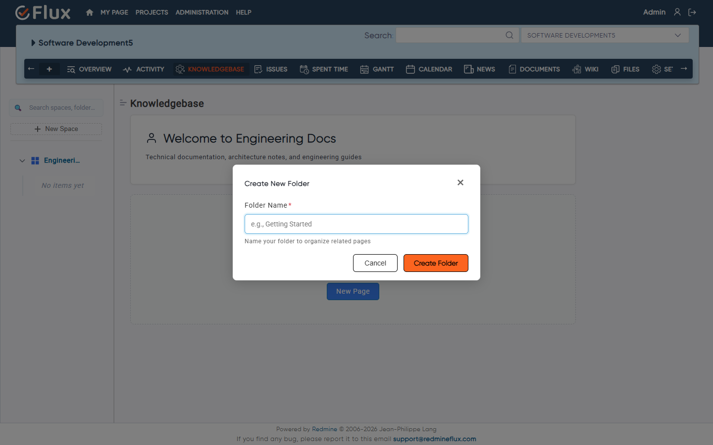713x445 pixels.
Task: Open the user profile icon
Action: [677, 12]
